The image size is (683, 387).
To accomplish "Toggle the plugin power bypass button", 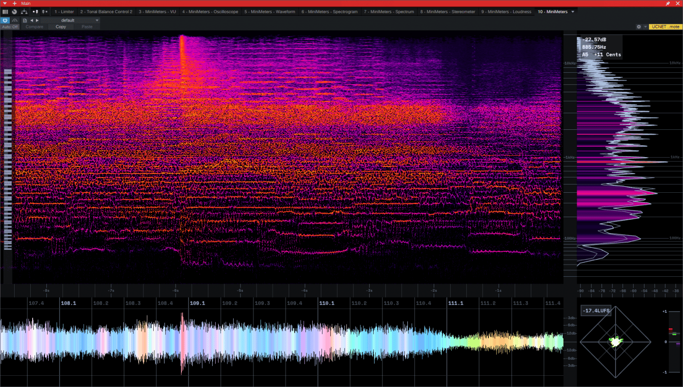I will 5,20.
